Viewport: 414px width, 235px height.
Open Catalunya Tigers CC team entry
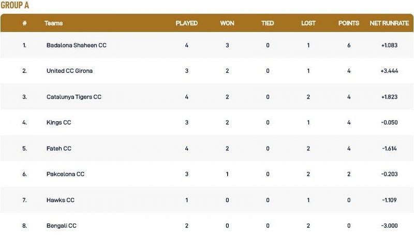73,97
